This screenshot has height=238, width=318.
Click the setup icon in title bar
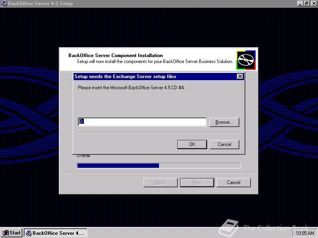point(4,4)
